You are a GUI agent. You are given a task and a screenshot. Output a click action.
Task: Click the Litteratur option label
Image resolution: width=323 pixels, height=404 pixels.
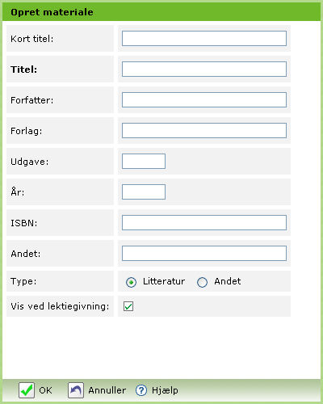pos(164,281)
